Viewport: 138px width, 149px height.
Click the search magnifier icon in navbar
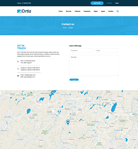click(x=117, y=11)
